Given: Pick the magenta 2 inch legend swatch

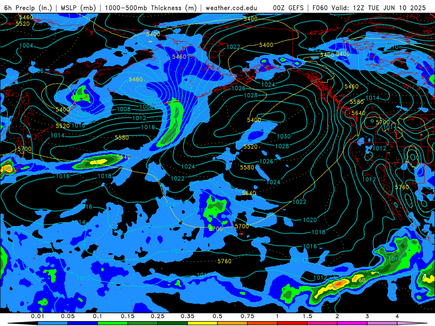Looking at the screenshot, I should point(352,323).
